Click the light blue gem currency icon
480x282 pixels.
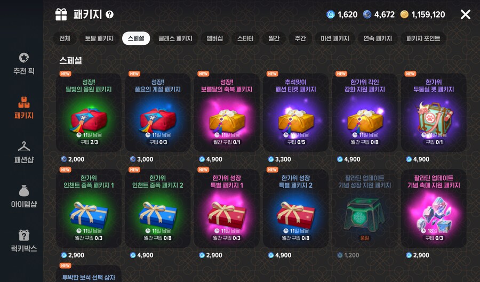coord(331,14)
